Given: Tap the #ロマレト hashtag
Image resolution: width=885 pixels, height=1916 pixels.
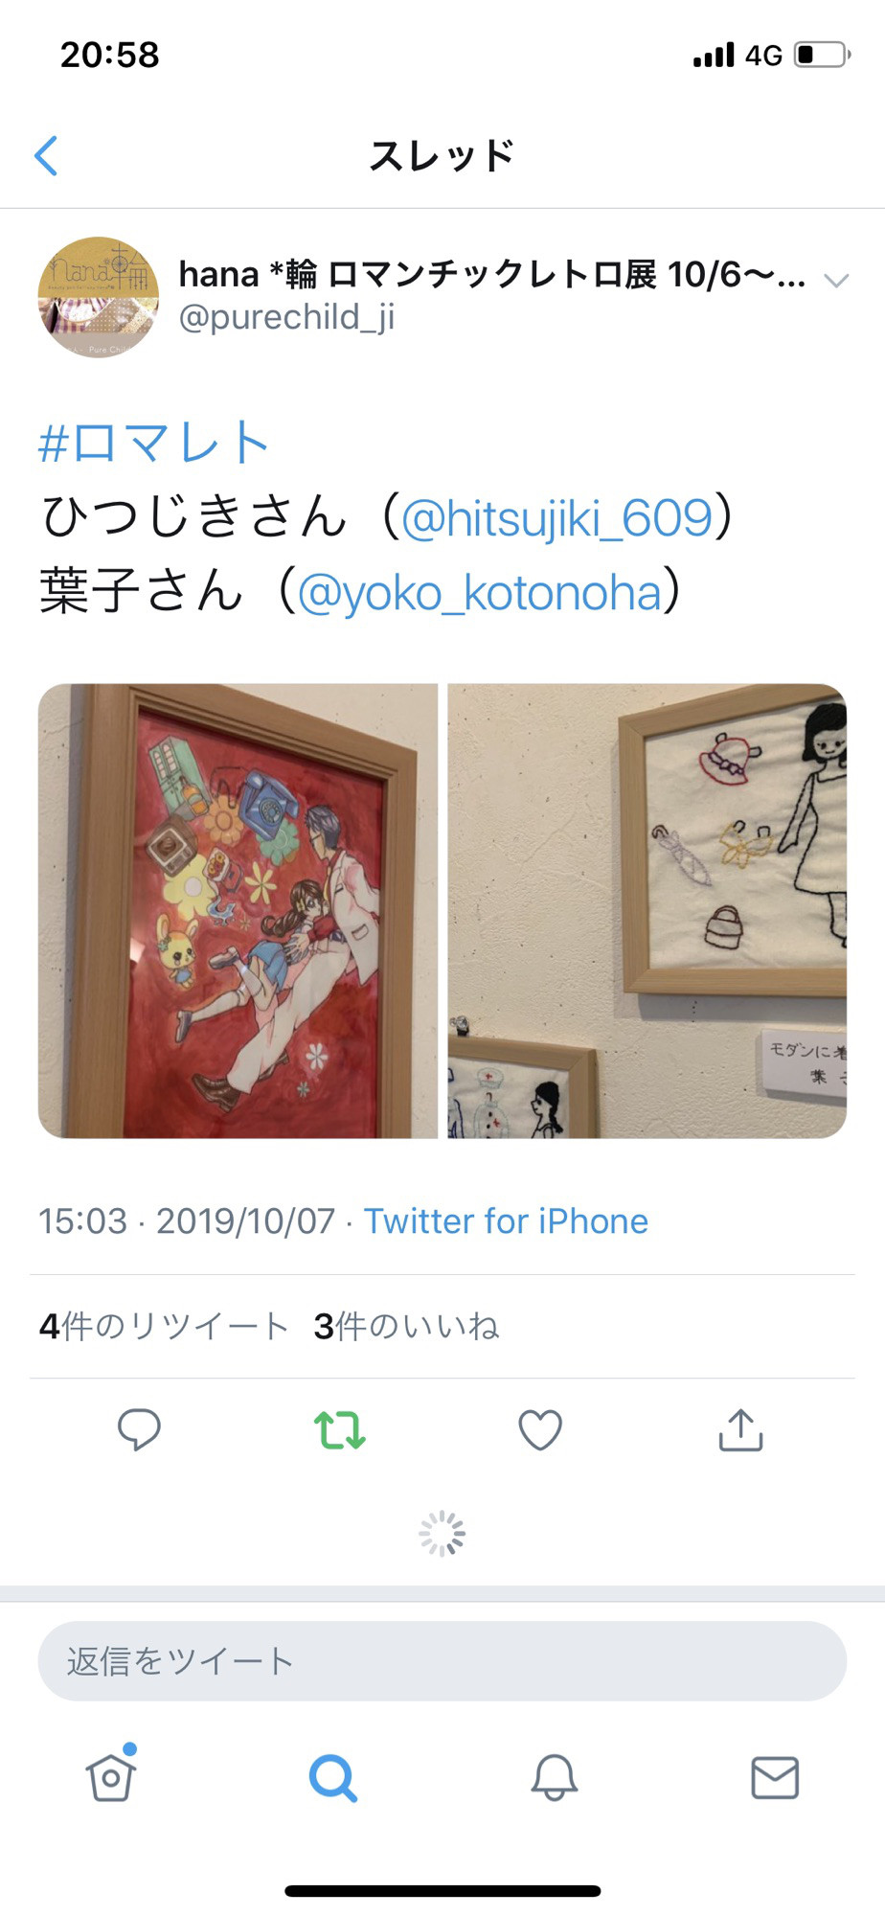Looking at the screenshot, I should pyautogui.click(x=153, y=443).
